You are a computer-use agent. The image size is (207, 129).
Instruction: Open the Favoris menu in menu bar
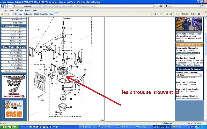tap(28, 10)
